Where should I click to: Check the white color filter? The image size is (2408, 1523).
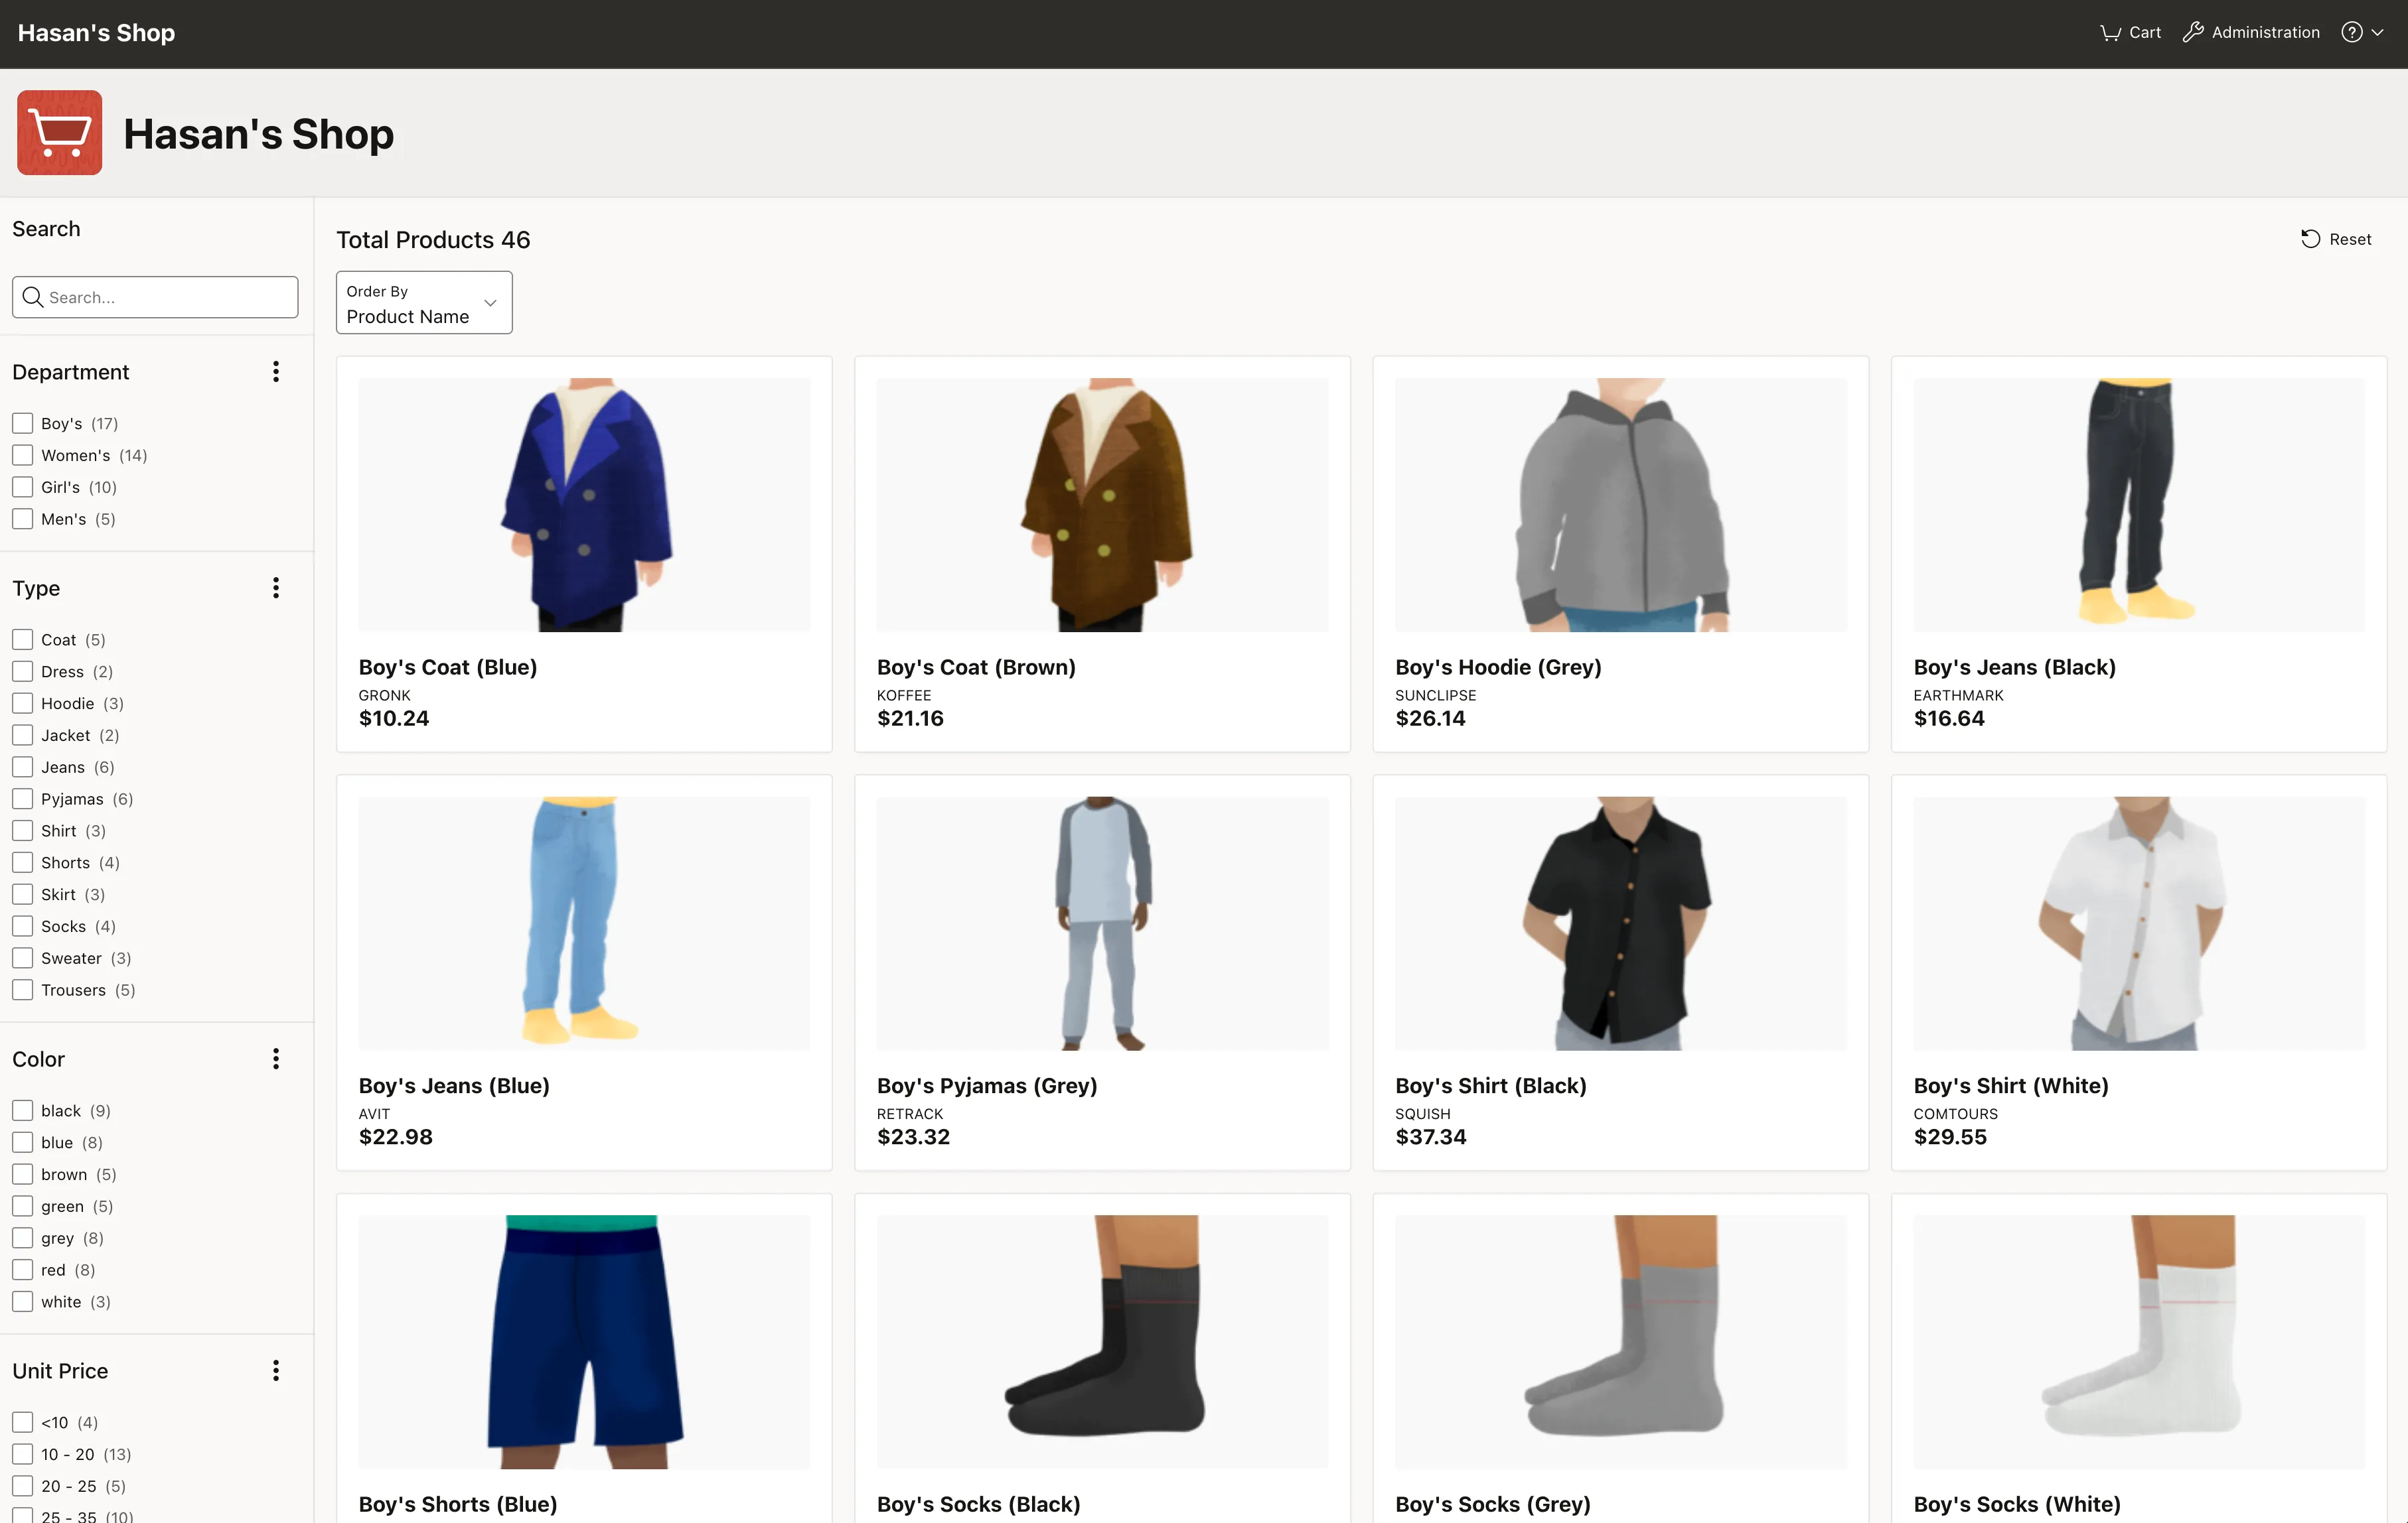(x=23, y=1302)
